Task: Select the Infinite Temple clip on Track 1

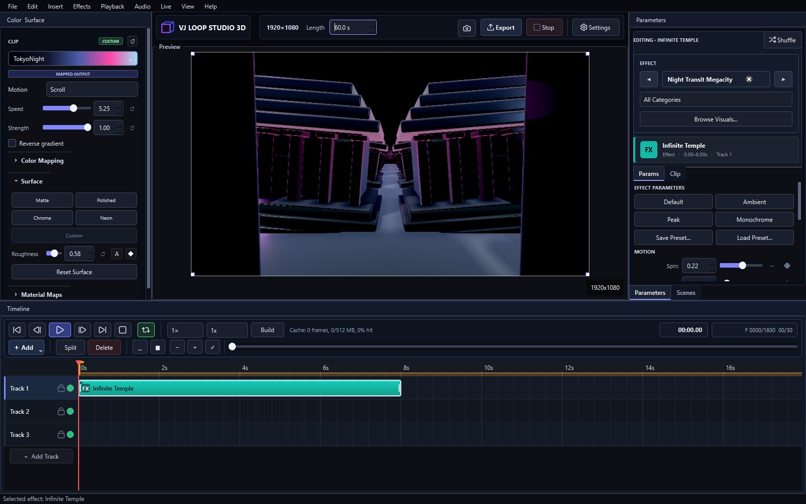Action: (x=240, y=388)
